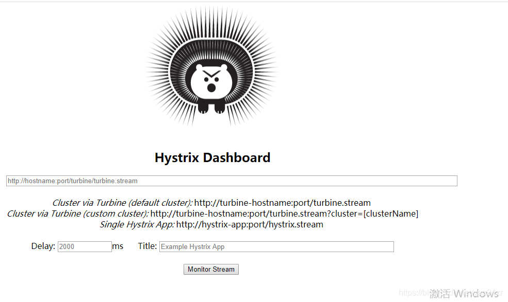Click the '?cluster=[clusterName]' example URL

[x=285, y=214]
